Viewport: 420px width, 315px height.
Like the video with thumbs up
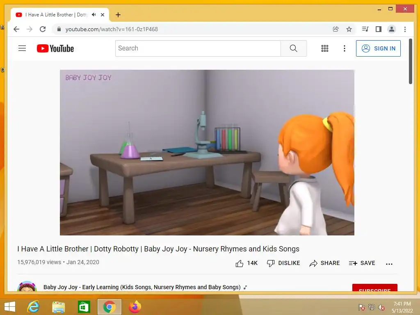(x=247, y=263)
